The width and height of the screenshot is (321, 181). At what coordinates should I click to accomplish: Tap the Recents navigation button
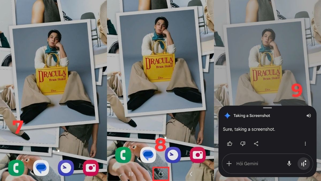coord(131,174)
